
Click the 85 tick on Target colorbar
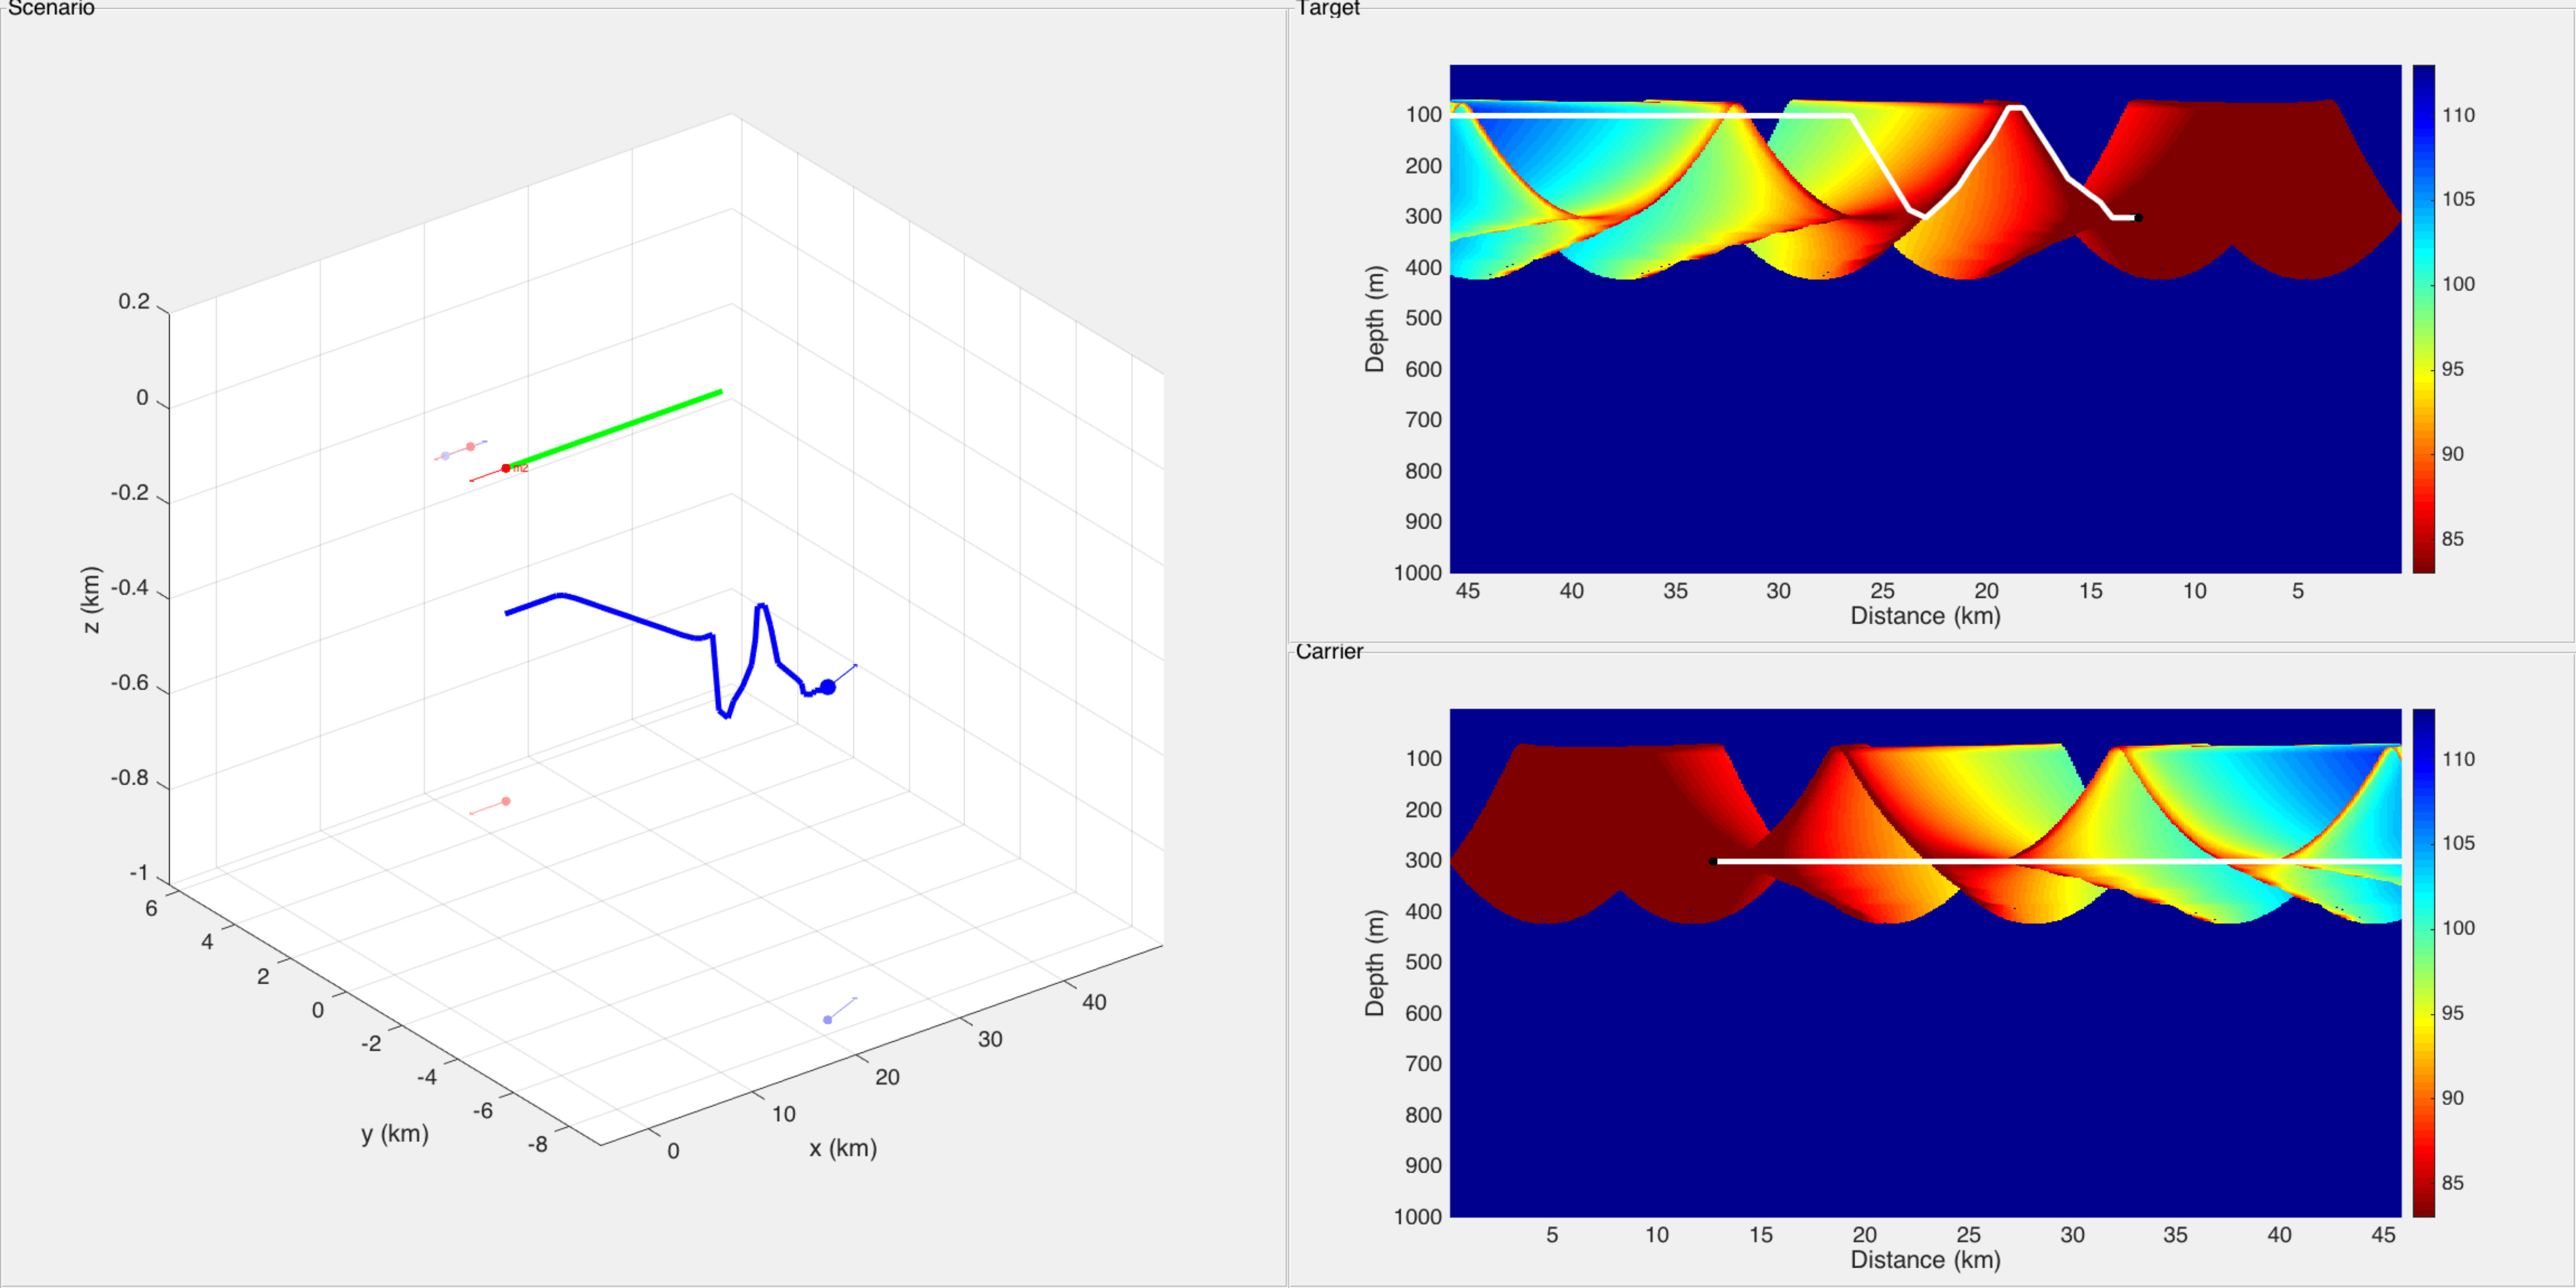tap(2453, 539)
